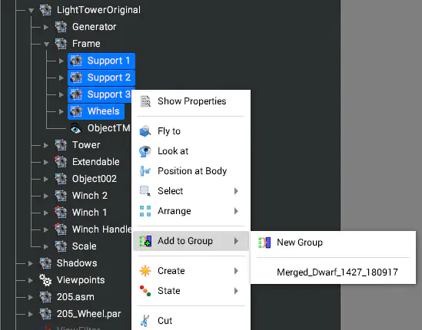The image size is (422, 330).
Task: Expand the Tower node
Action: [x=46, y=145]
